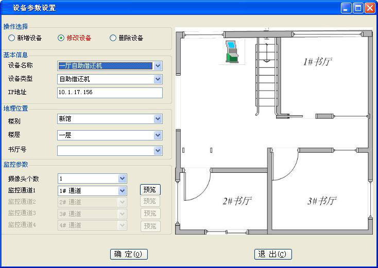The width and height of the screenshot is (378, 268).
Task: Click the staircase on the floor plan
Action: coord(266,76)
